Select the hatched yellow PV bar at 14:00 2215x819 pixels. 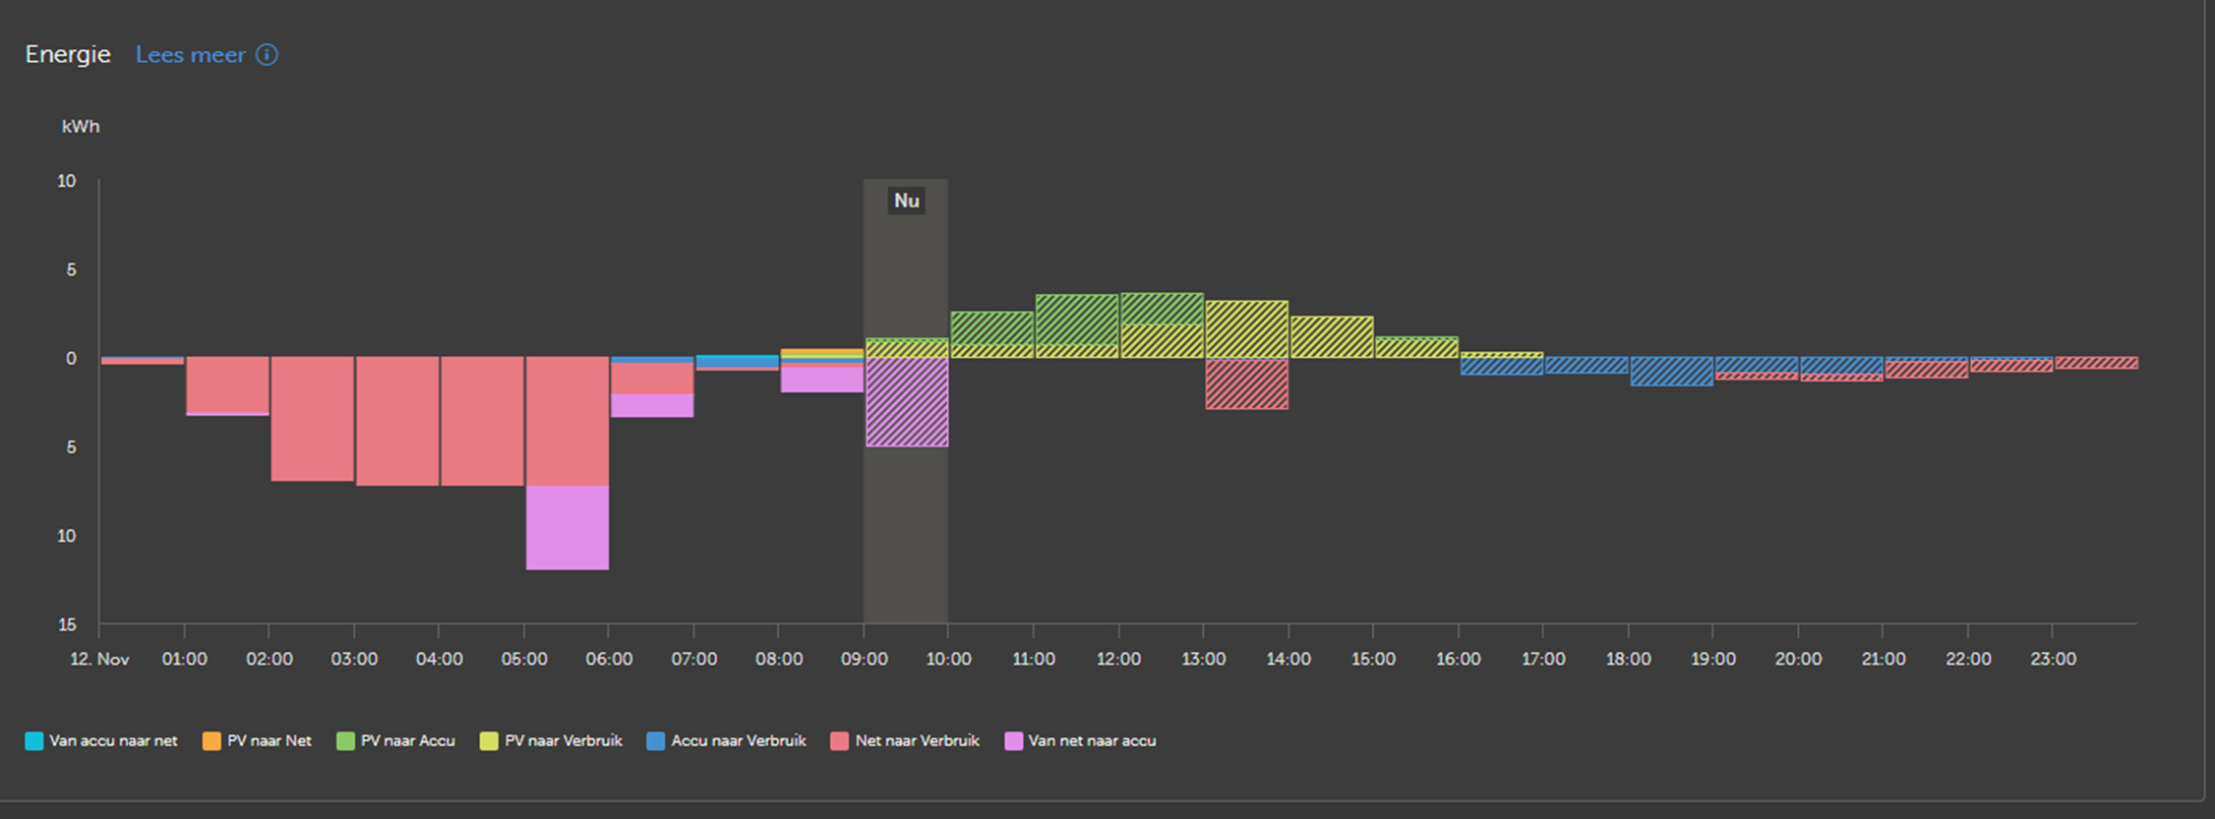pyautogui.click(x=1332, y=337)
